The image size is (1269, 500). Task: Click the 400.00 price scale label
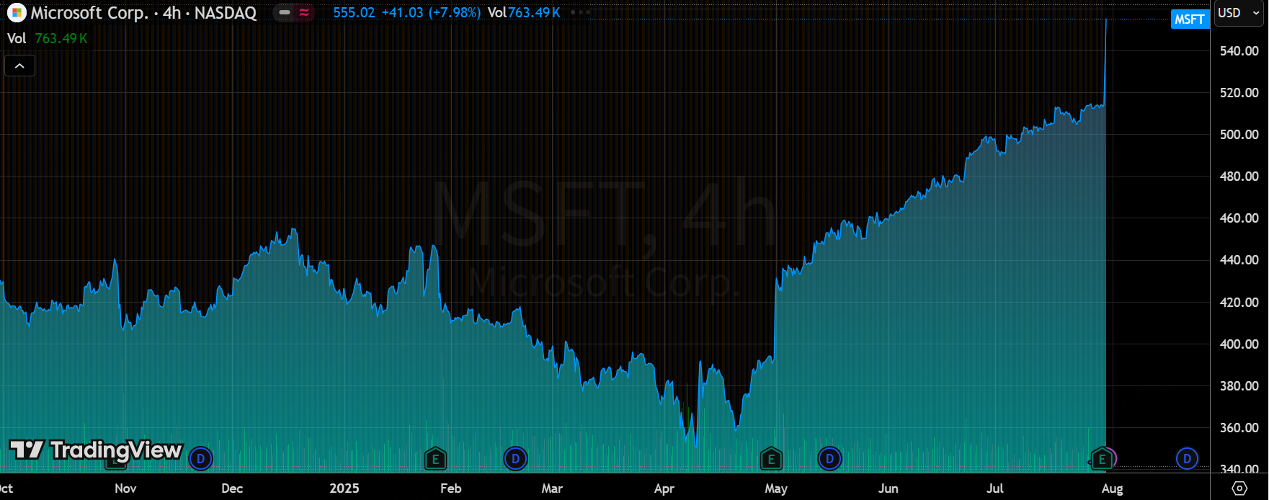(x=1239, y=344)
